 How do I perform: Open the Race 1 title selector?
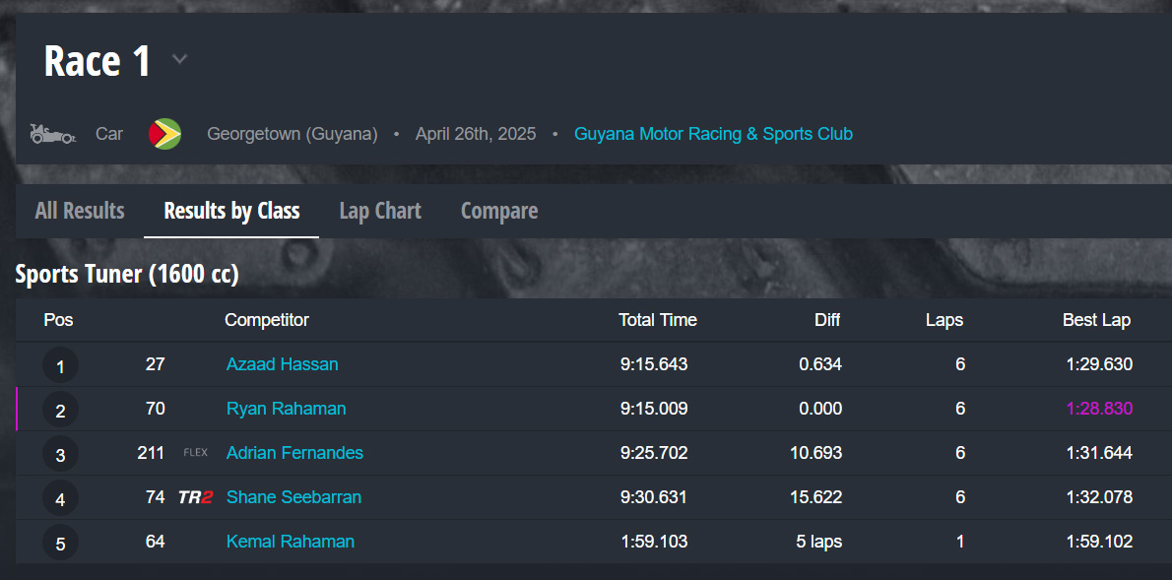pyautogui.click(x=98, y=61)
